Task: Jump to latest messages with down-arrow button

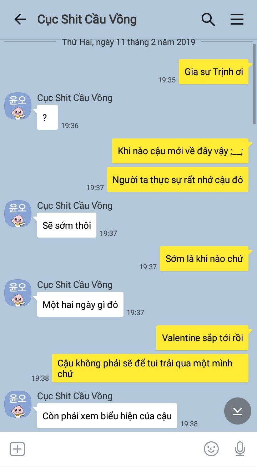Action: click(237, 411)
